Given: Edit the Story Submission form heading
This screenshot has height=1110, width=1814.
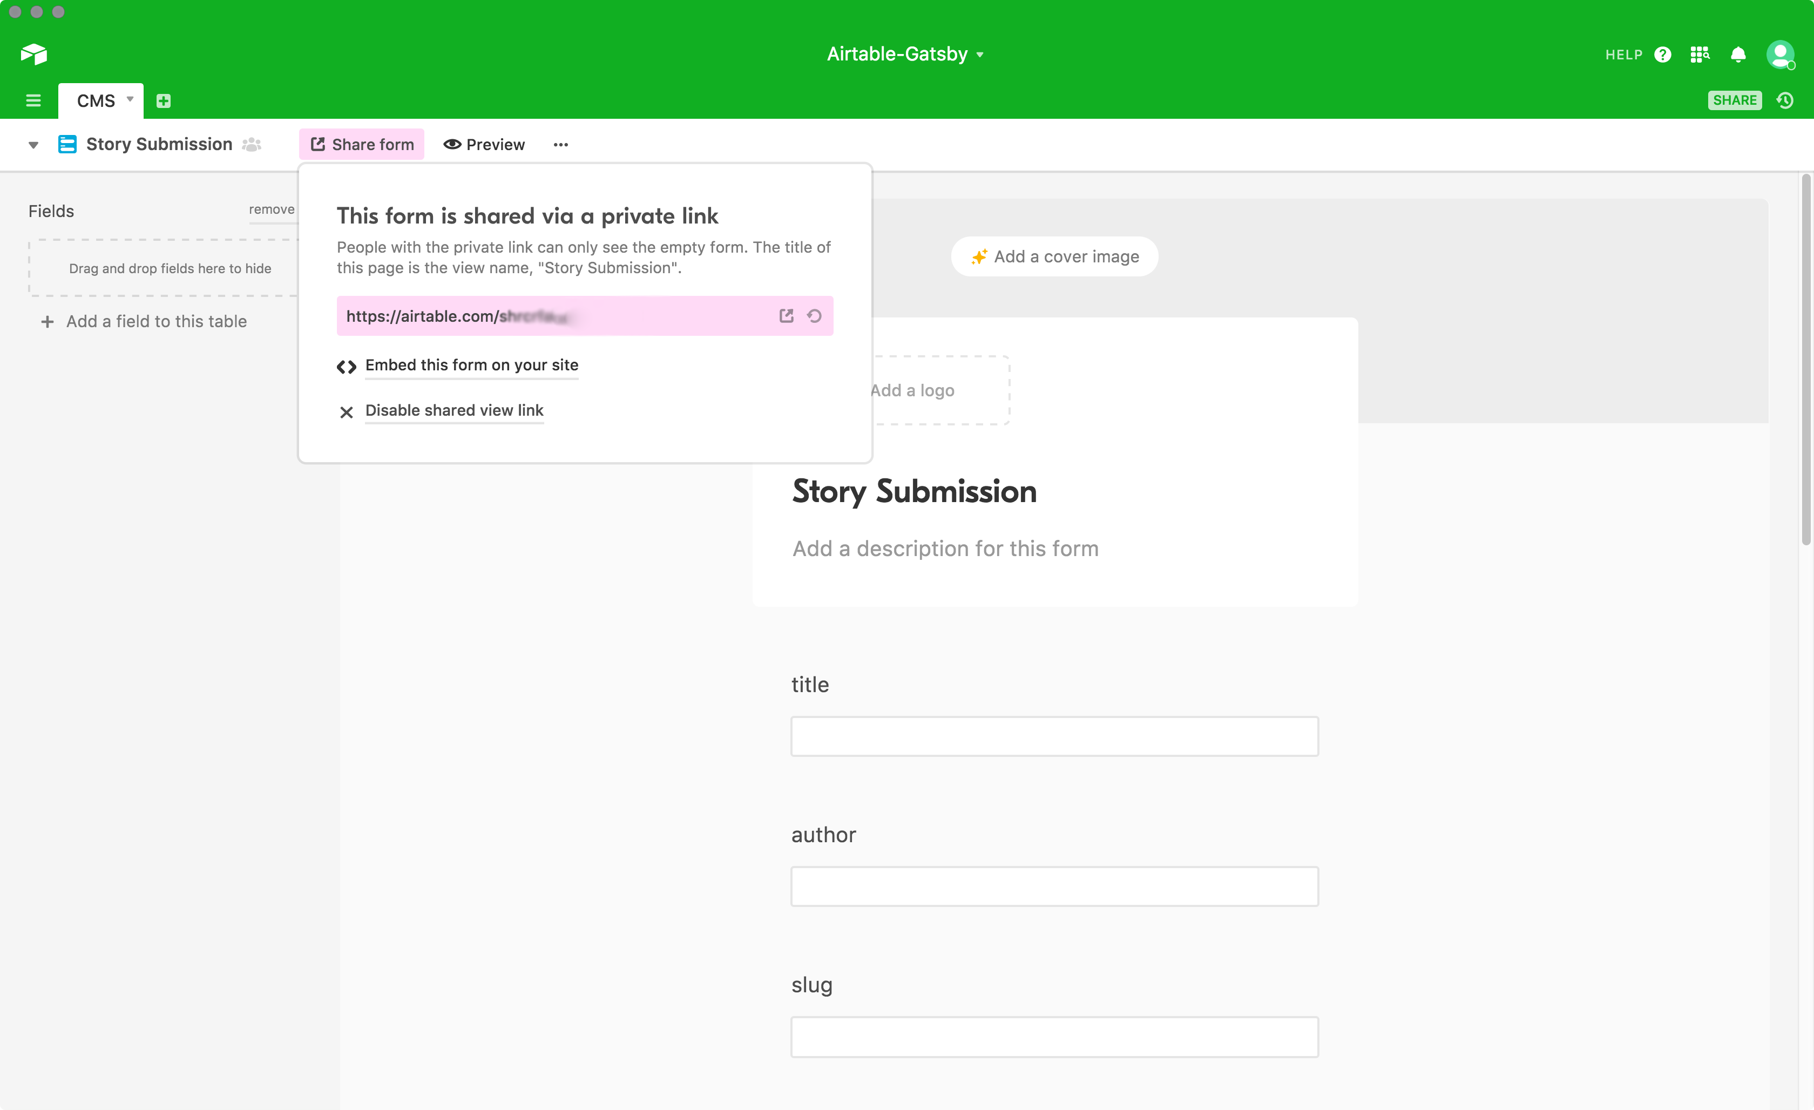Looking at the screenshot, I should pos(915,491).
